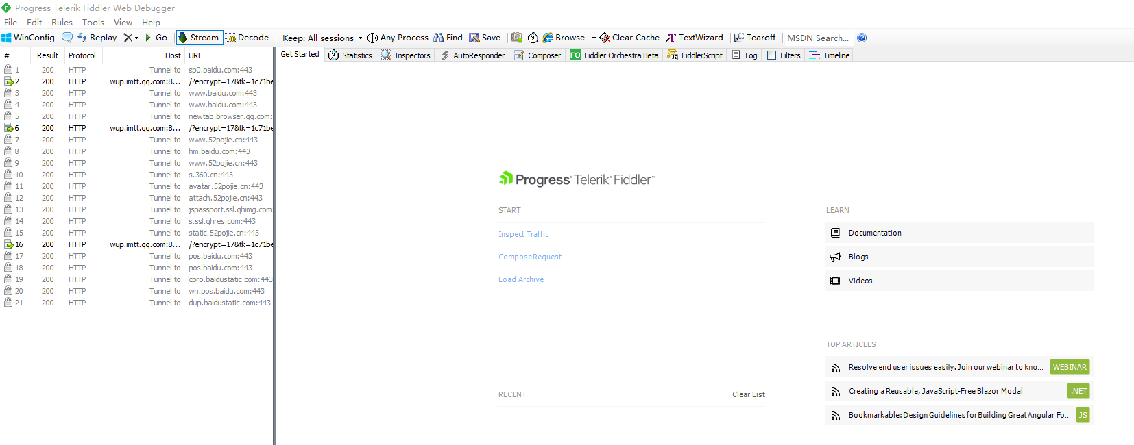Click the .NET tag badge
Viewport: 1134px width, 445px height.
tap(1078, 391)
